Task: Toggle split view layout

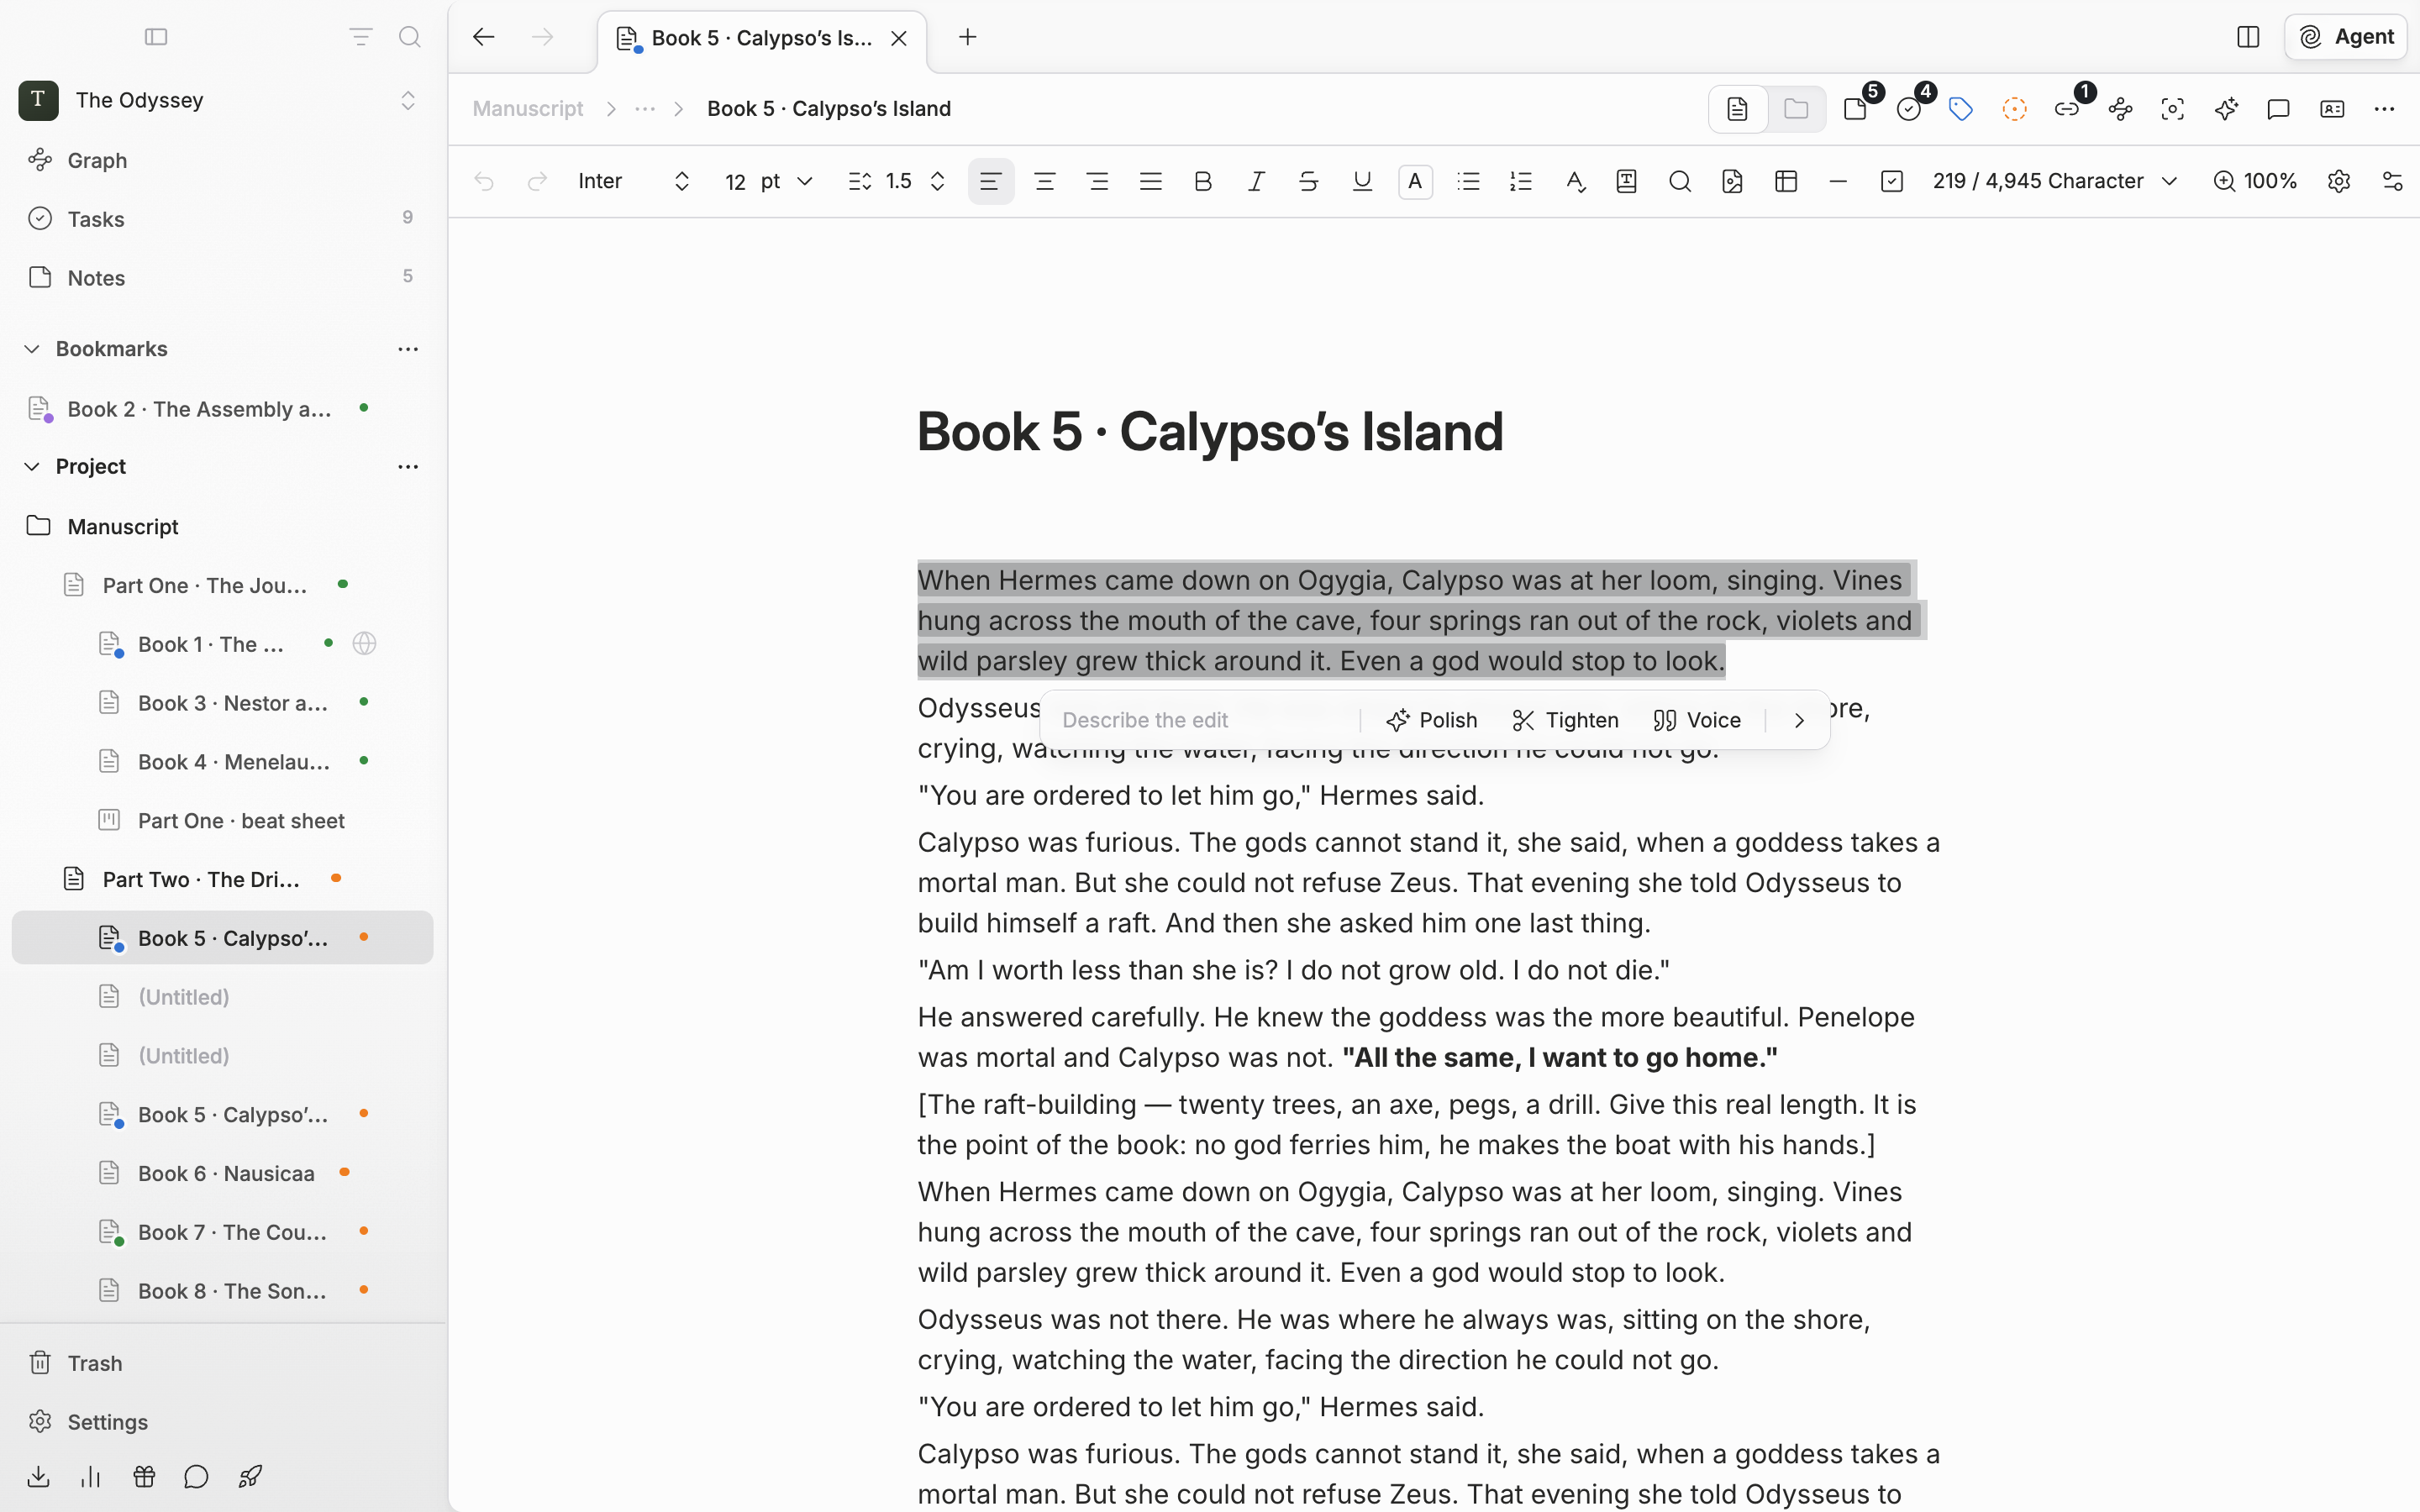Action: [2248, 37]
